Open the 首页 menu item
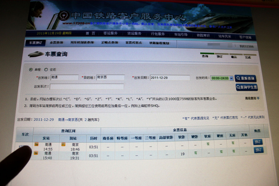The image size is (279, 186). pyautogui.click(x=90, y=33)
